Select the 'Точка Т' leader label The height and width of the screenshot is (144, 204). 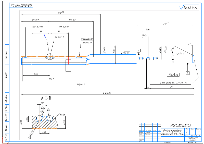(59, 37)
